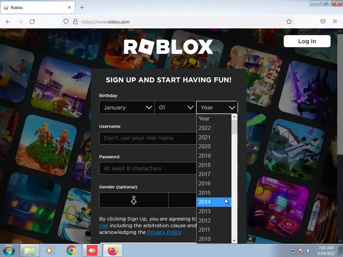343x257 pixels.
Task: Click the Username input field
Action: pyautogui.click(x=148, y=138)
